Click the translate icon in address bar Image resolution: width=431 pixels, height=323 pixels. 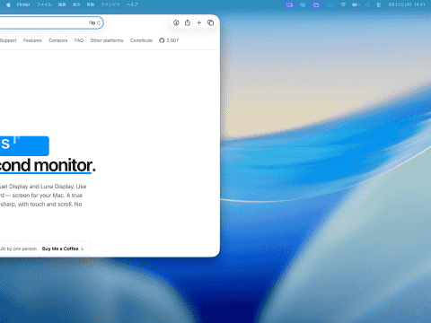click(x=92, y=22)
